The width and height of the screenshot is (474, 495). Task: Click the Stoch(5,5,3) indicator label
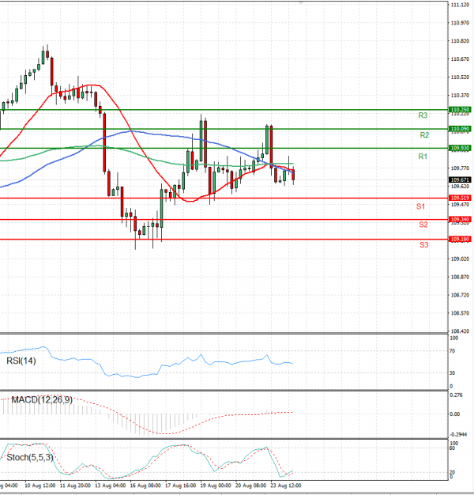30,457
